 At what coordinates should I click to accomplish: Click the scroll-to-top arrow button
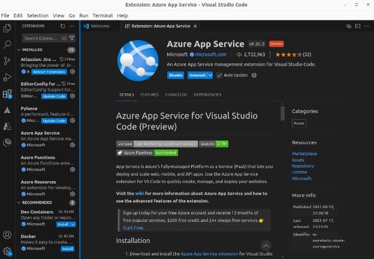(x=266, y=246)
